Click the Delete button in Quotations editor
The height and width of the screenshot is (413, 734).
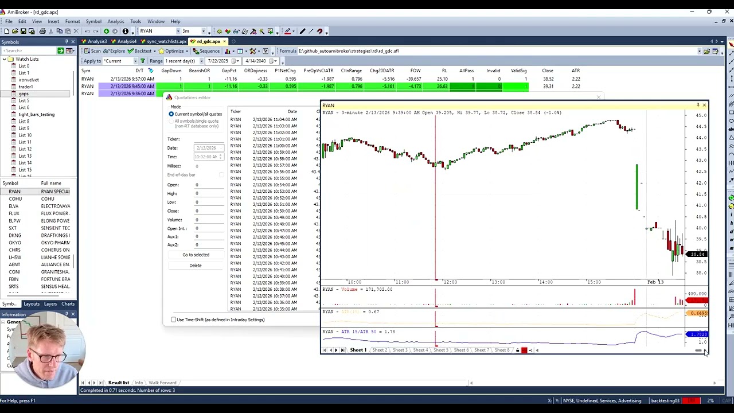click(x=196, y=266)
